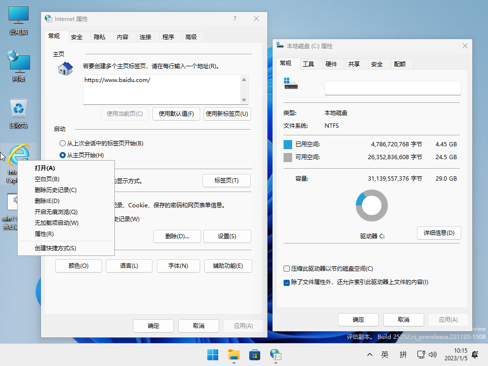Open the network tray icon
The width and height of the screenshot is (488, 366).
click(421, 355)
